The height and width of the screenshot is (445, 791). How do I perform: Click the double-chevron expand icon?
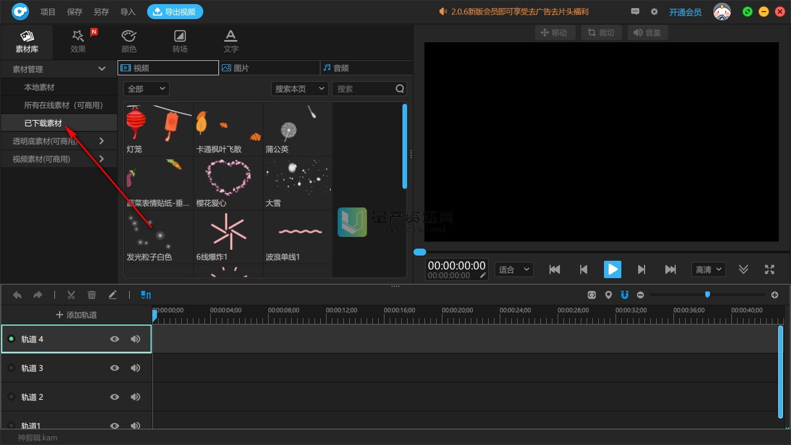click(x=744, y=269)
